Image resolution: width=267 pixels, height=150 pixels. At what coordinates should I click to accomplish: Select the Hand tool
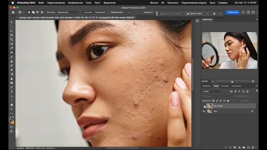click(x=12, y=105)
